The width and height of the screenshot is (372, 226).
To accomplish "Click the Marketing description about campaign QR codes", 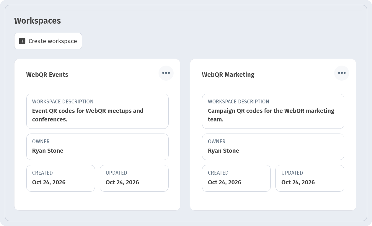I will 271,115.
